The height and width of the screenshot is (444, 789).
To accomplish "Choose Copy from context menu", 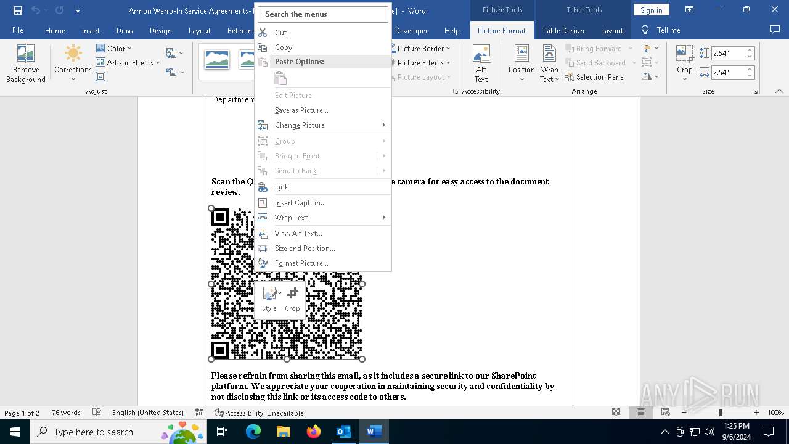I will tap(323, 47).
